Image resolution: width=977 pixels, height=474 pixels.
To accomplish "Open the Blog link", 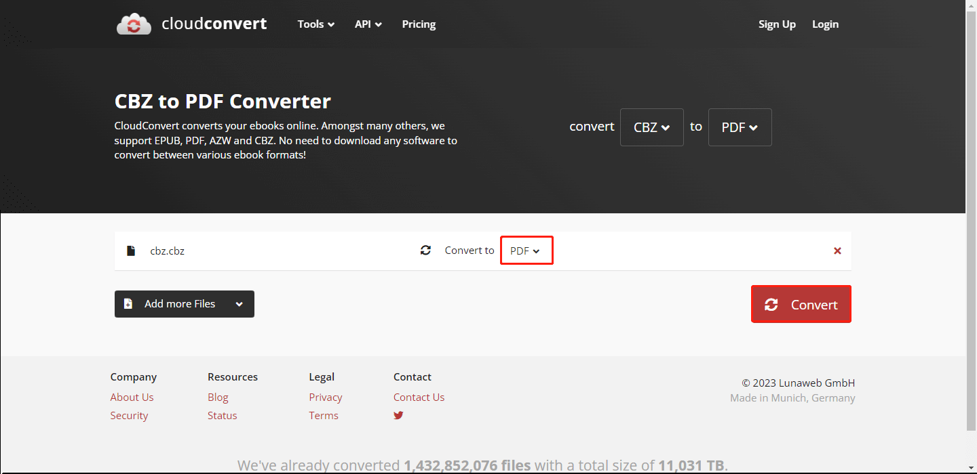I will (218, 397).
